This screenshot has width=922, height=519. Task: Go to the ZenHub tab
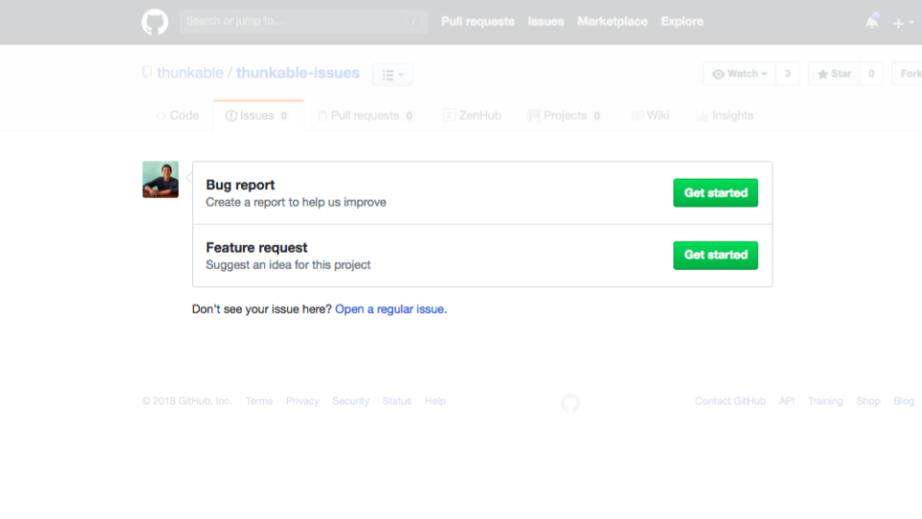(472, 115)
